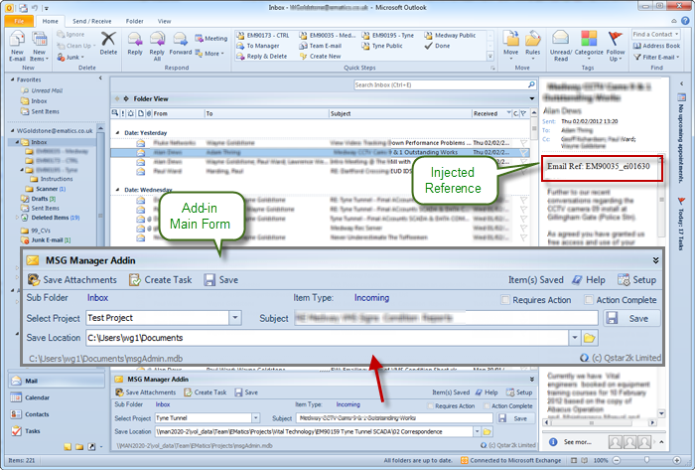
Task: Apply the To Manager quick step
Action: tap(258, 46)
